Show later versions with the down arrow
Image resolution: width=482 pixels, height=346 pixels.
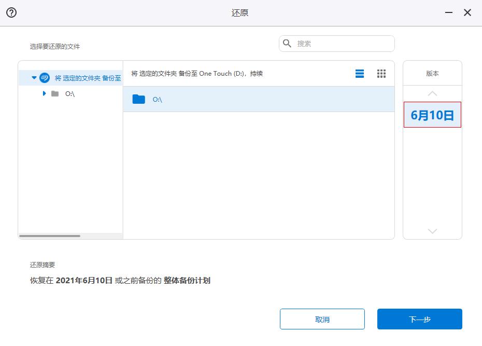point(432,231)
